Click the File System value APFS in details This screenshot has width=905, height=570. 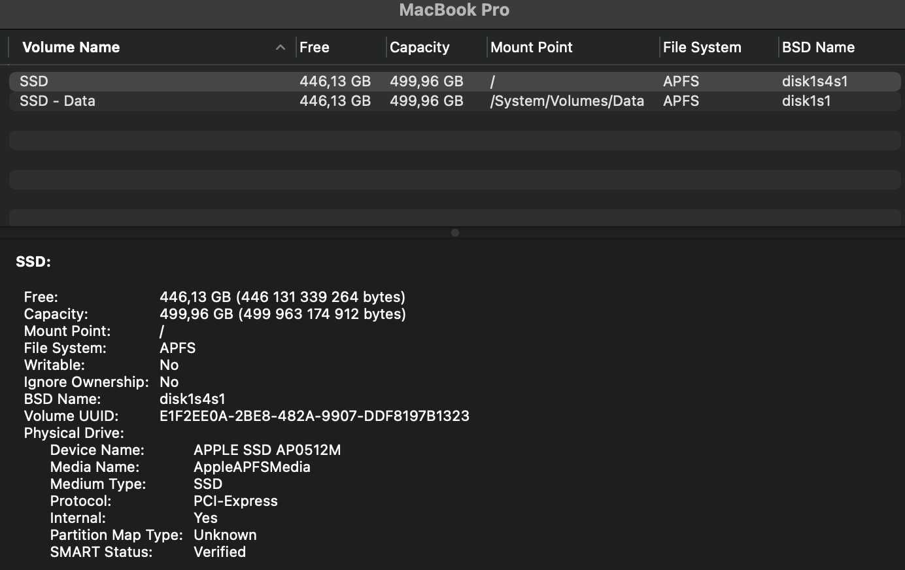[x=178, y=348]
